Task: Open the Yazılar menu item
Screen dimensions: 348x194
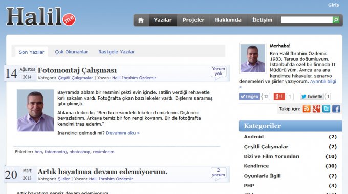Action: tap(163, 20)
